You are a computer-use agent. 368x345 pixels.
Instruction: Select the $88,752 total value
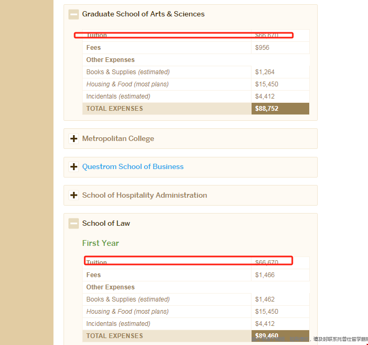click(267, 109)
